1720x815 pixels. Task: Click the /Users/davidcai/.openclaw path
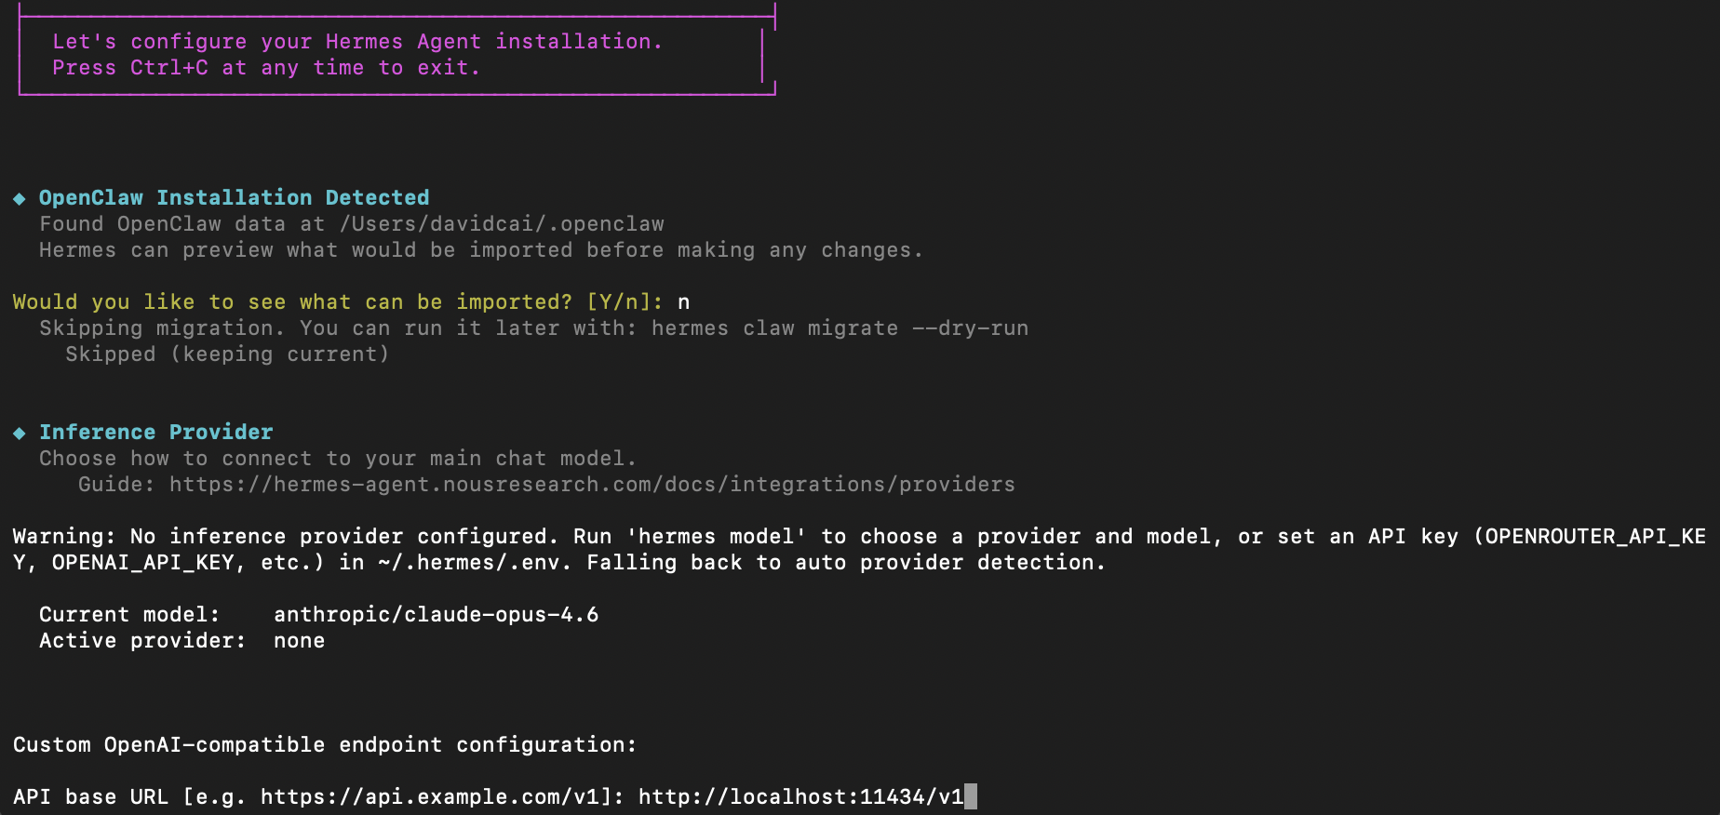(x=502, y=224)
